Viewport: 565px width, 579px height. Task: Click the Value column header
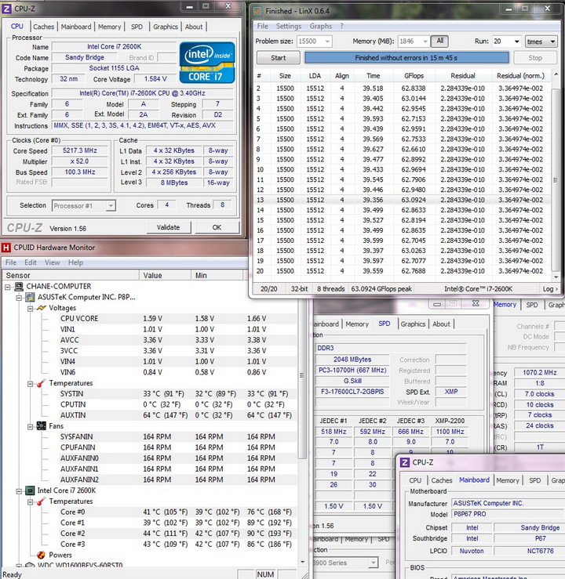(165, 276)
